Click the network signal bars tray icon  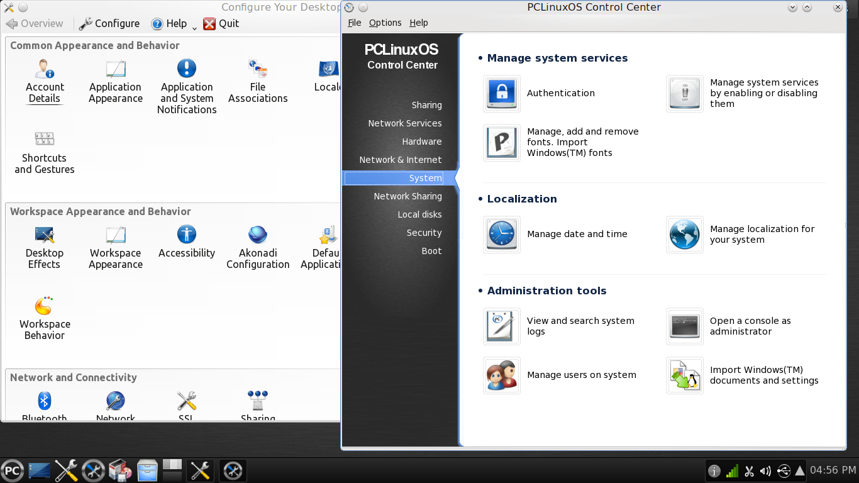[732, 470]
